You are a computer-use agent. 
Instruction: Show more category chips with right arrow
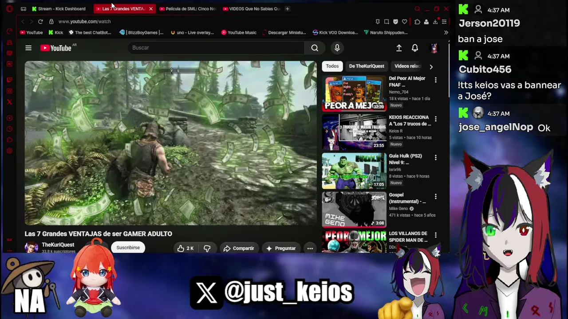point(431,66)
